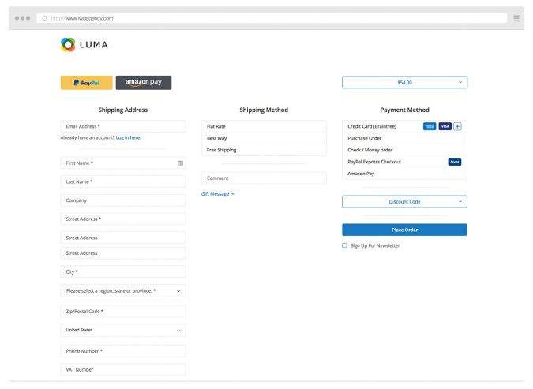This screenshot has height=389, width=533.
Task: Click the Place Order button
Action: click(404, 230)
